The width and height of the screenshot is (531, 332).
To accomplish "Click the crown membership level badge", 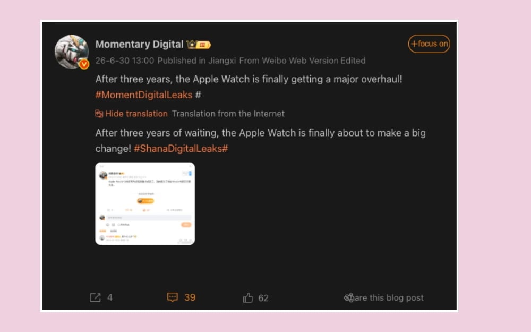I will 199,45.
